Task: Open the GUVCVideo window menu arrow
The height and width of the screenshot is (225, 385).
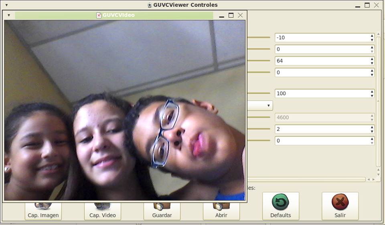Action: 9,15
